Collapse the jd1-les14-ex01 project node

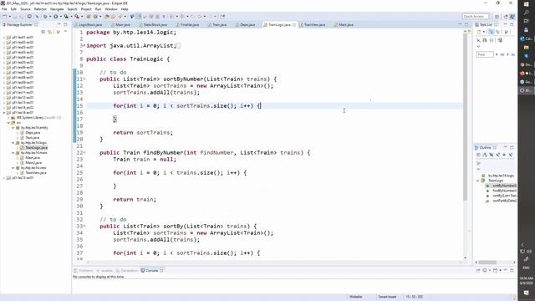pos(4,113)
